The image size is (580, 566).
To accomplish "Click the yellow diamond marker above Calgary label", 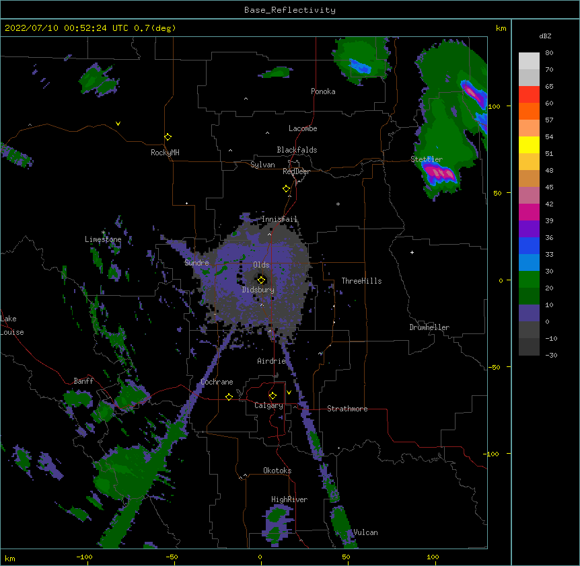I will point(273,396).
